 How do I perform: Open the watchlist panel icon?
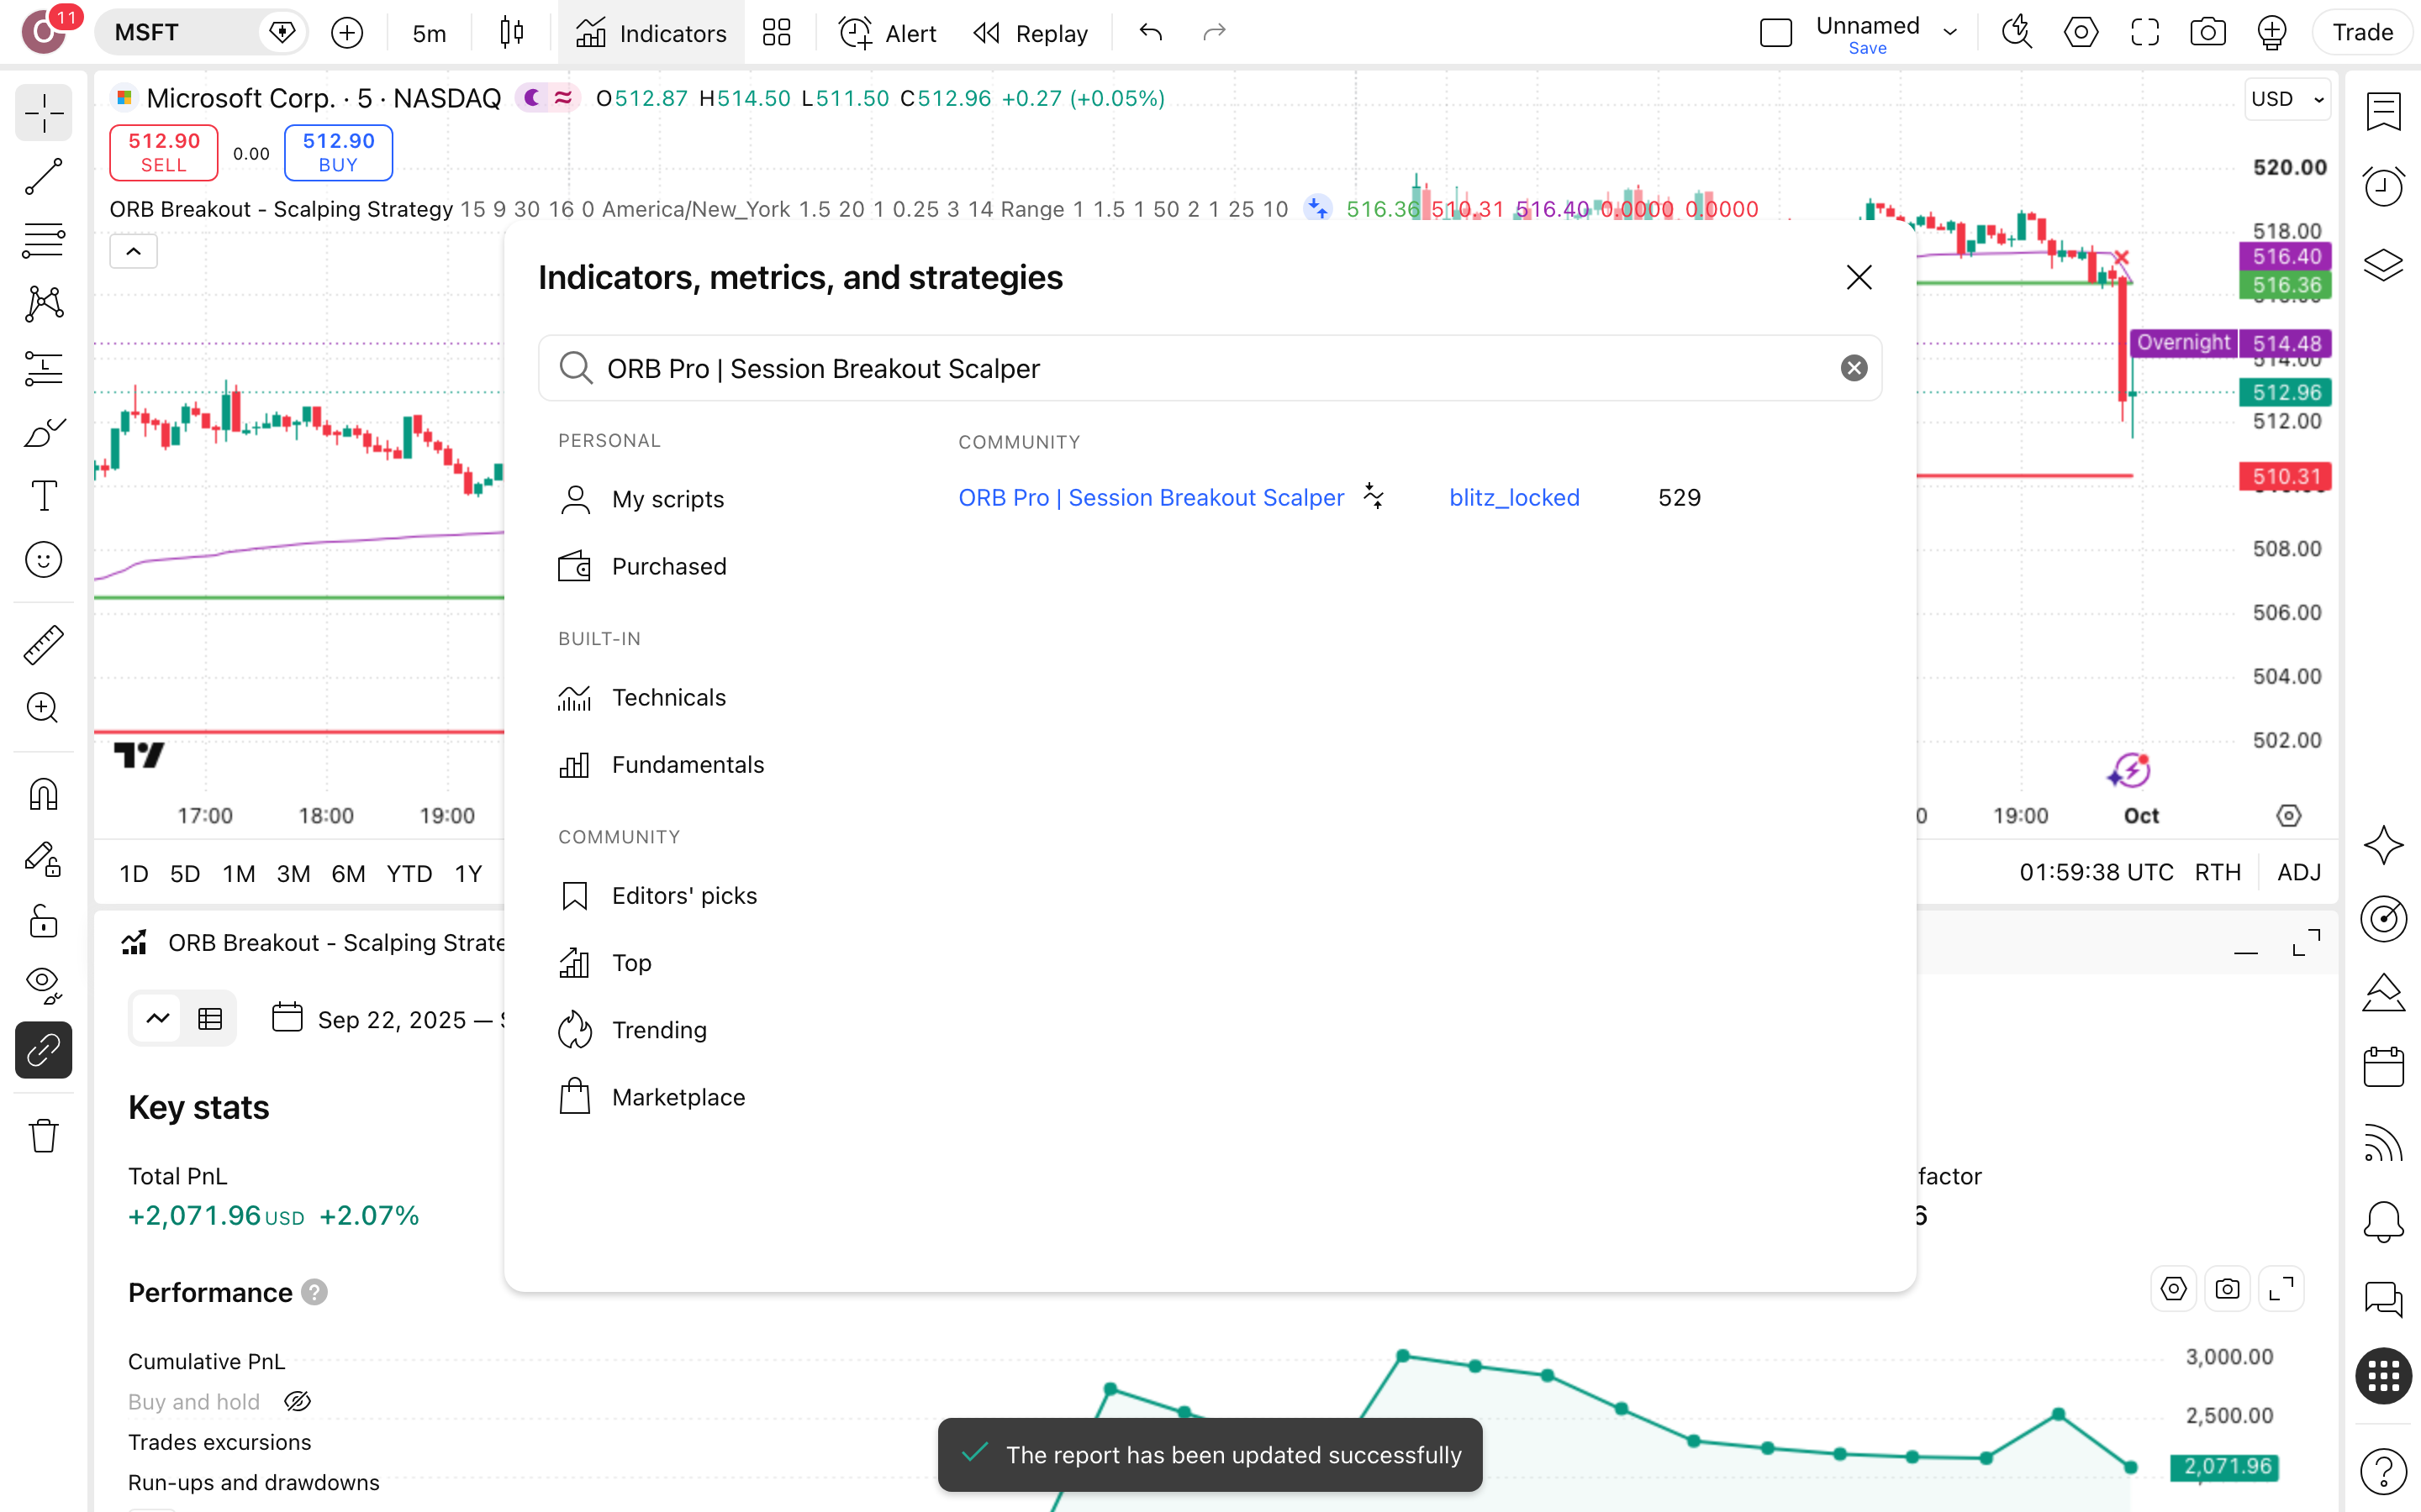(2383, 110)
